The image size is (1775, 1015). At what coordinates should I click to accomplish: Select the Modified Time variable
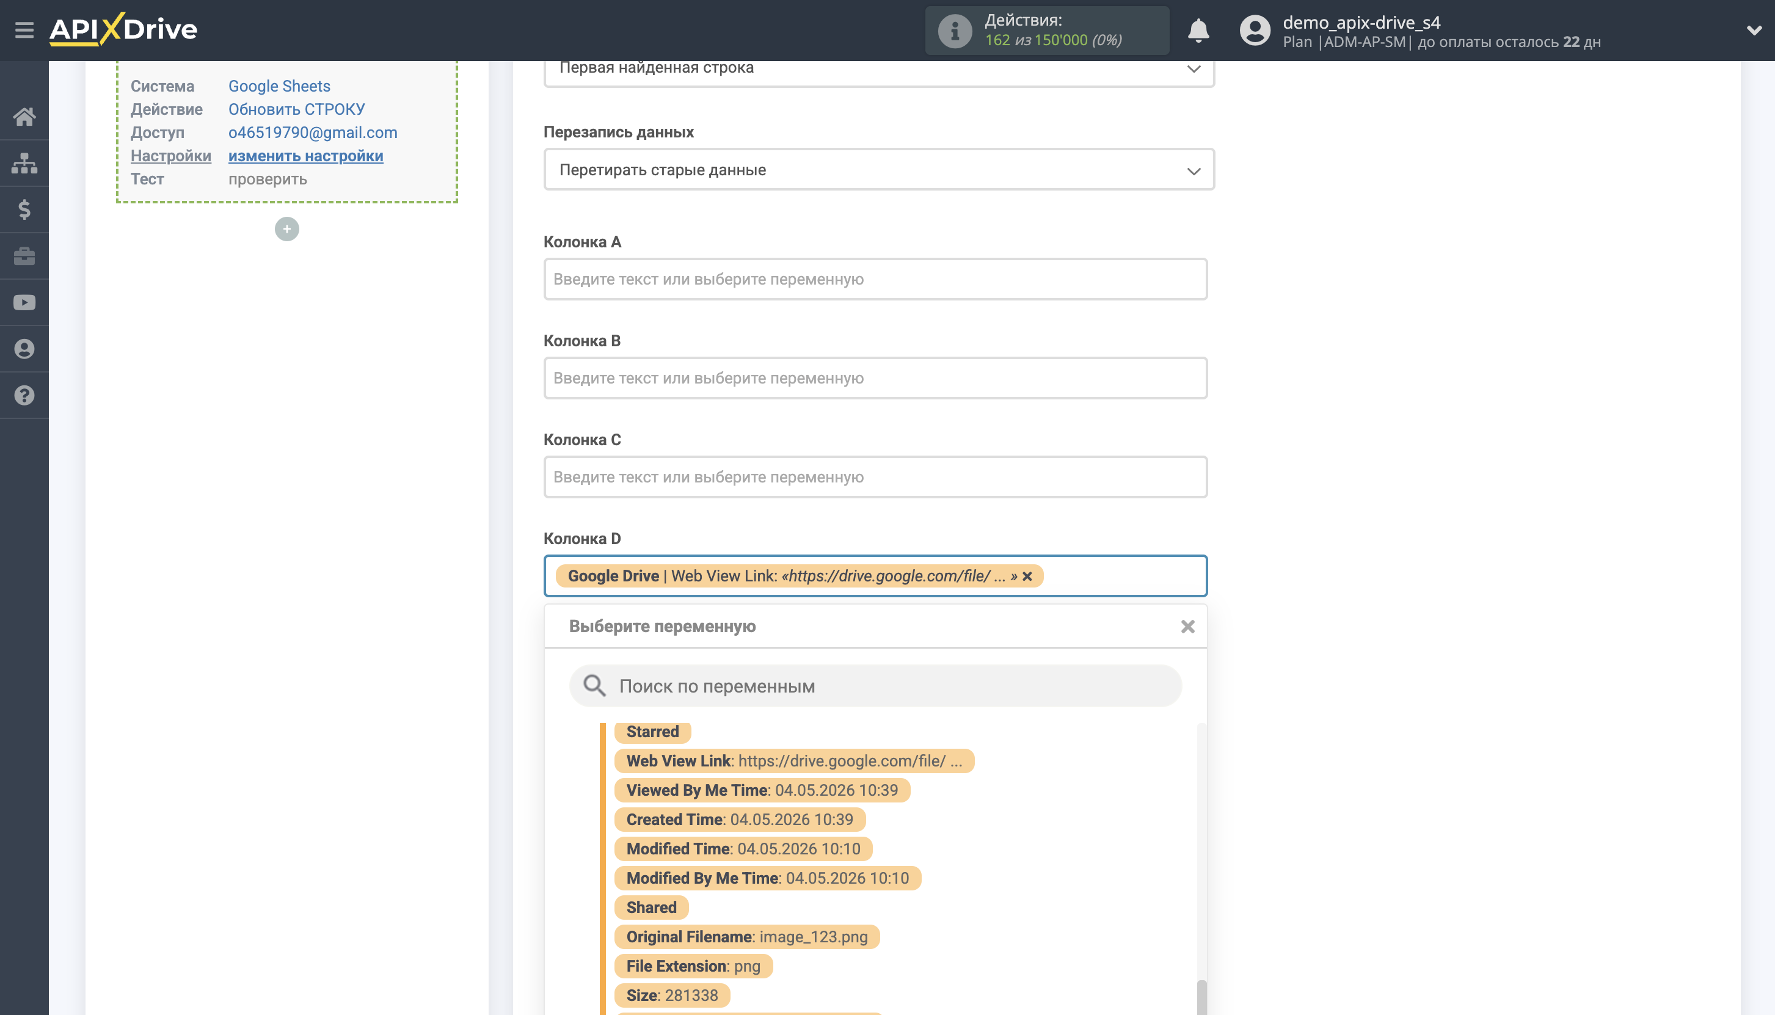743,848
